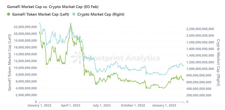Select the January 1, 2022 axis label
The image size is (225, 110).
click(x=39, y=105)
